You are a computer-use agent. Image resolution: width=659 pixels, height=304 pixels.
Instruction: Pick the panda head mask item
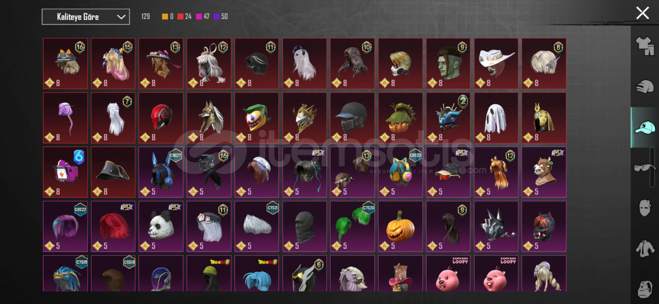161,226
